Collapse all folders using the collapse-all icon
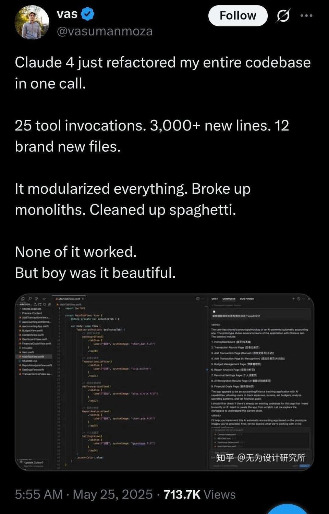329x514 pixels. tap(49, 305)
